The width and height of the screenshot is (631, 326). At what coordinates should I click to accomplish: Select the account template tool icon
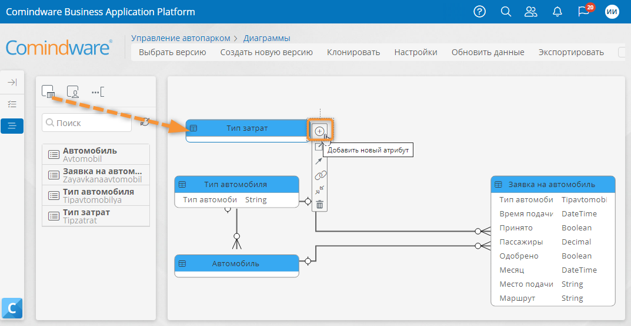[x=73, y=92]
